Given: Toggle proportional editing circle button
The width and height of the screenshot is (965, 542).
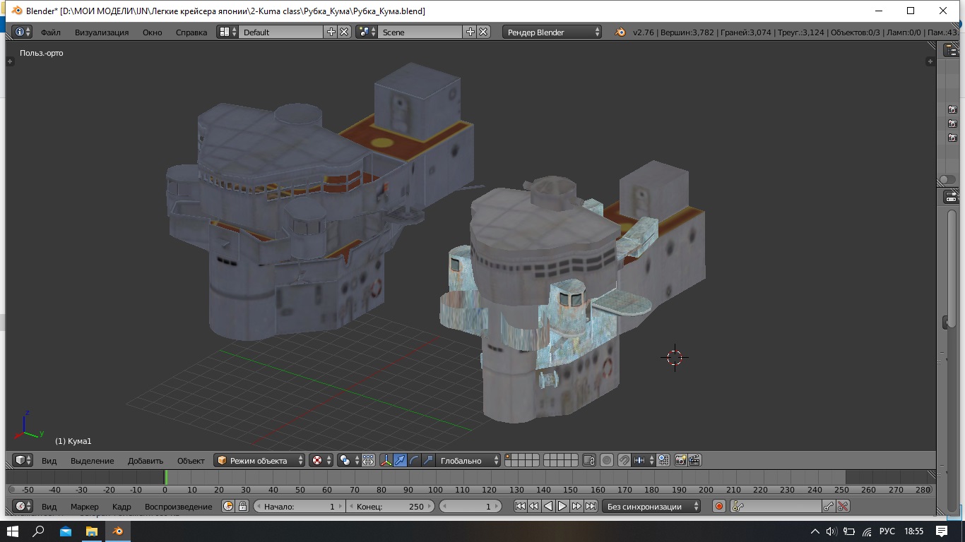Looking at the screenshot, I should [x=607, y=460].
